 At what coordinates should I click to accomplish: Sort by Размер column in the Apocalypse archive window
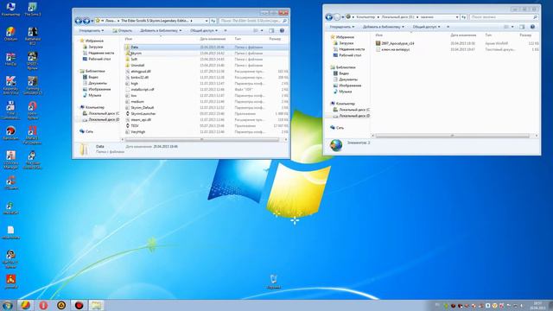pos(525,35)
